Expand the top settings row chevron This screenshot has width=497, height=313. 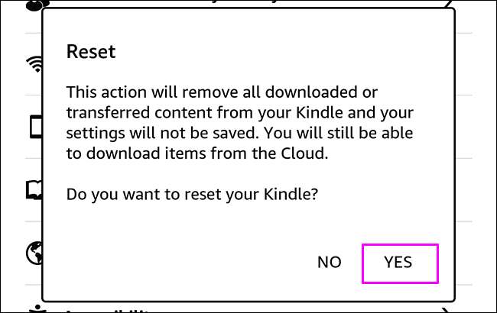(x=450, y=4)
